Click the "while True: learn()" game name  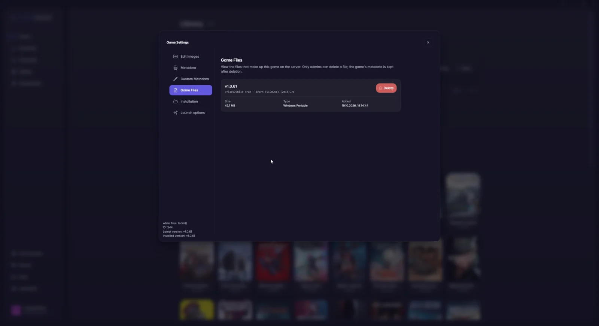[175, 223]
